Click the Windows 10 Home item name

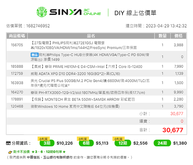tap(75, 106)
